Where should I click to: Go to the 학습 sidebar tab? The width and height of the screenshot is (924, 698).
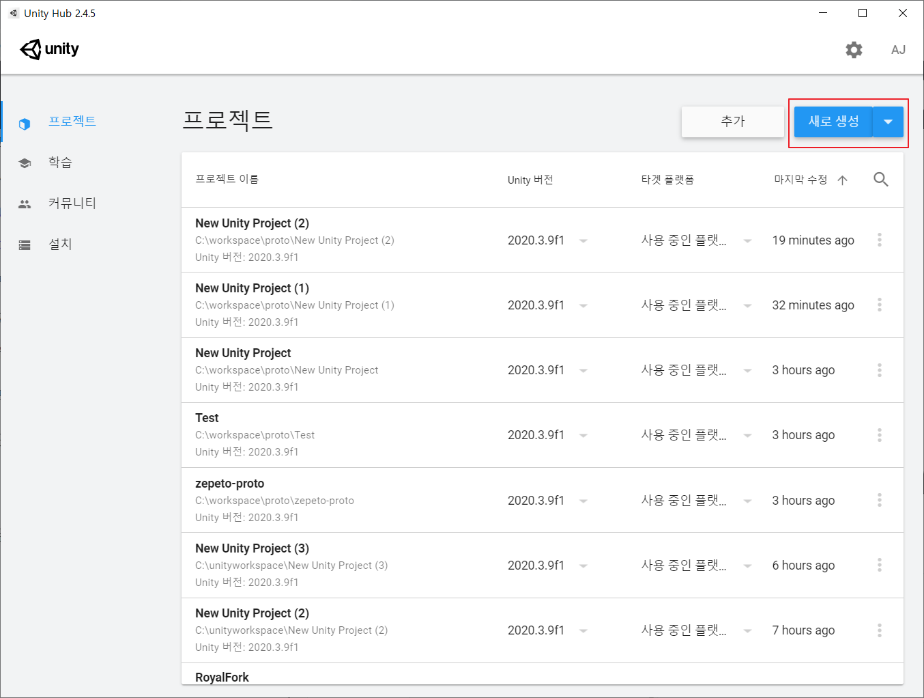[x=60, y=162]
